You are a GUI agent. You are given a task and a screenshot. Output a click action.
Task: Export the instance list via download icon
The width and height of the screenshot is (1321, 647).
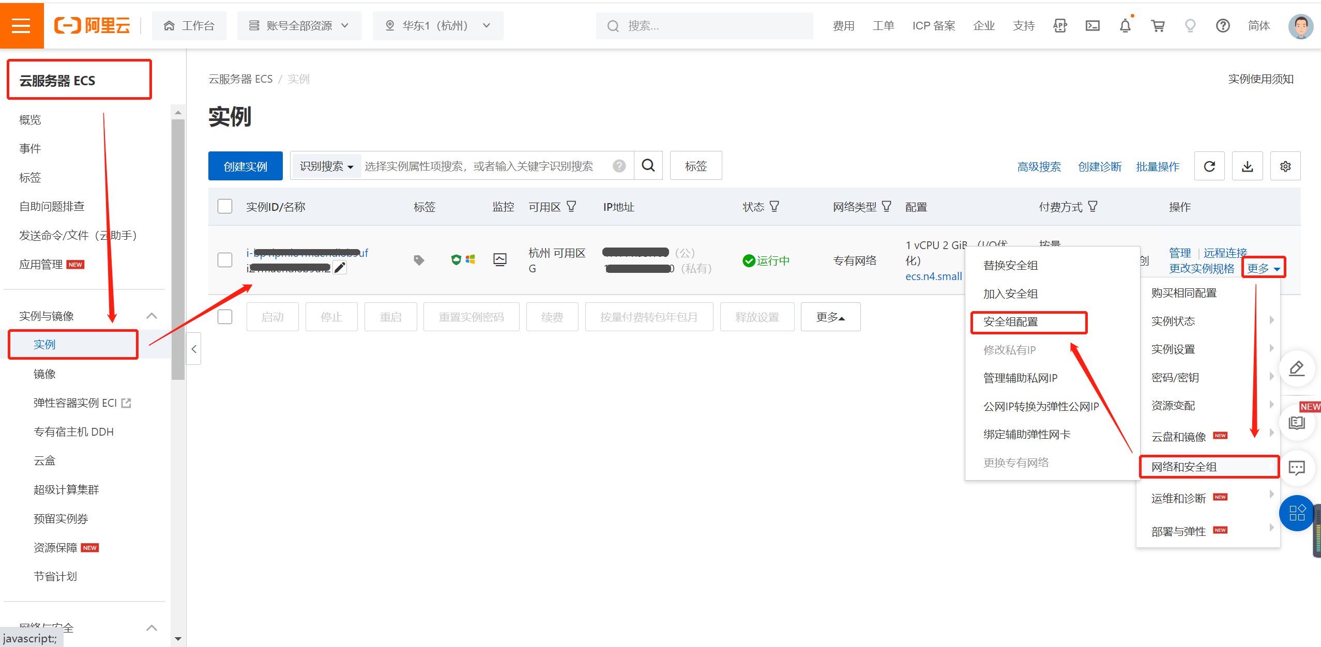1248,166
